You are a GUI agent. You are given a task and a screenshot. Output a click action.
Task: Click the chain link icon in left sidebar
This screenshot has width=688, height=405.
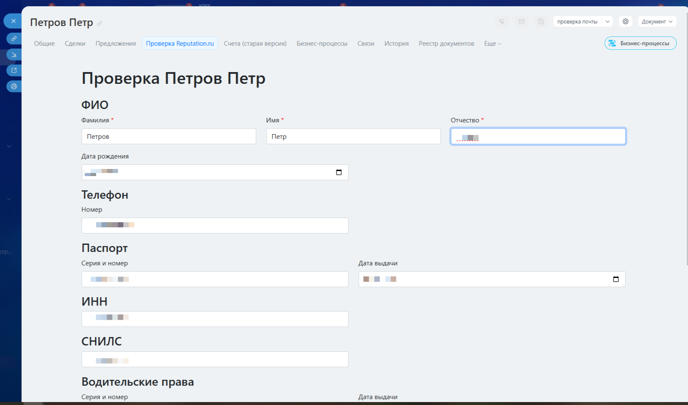click(14, 39)
